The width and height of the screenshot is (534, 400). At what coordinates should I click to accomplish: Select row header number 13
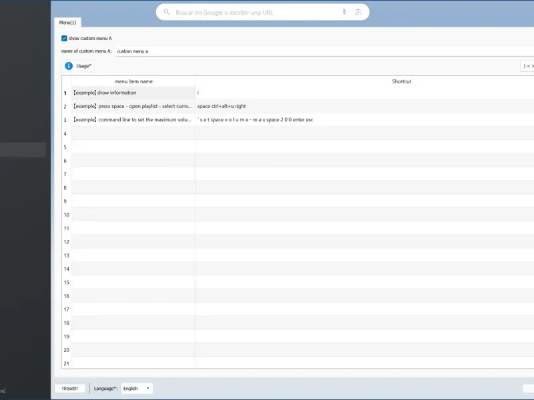tap(67, 255)
